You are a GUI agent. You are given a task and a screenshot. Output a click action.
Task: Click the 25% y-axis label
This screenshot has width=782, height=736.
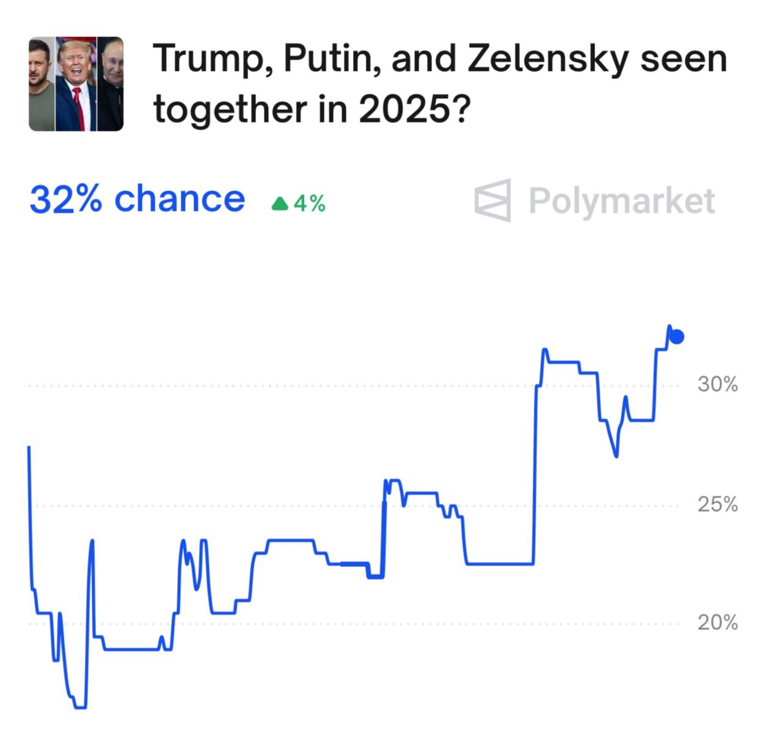click(x=717, y=505)
